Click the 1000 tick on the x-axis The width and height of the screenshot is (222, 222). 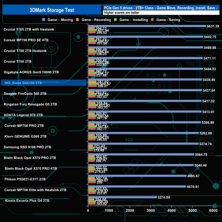click(109, 210)
